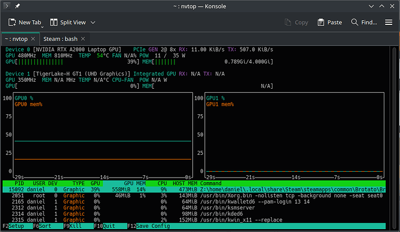Click the Paste toolbar button

tap(330, 23)
